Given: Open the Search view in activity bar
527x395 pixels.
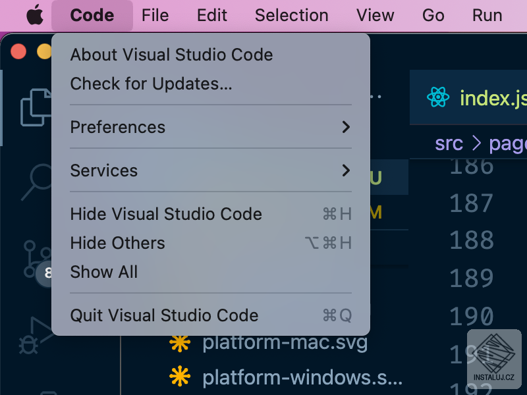Looking at the screenshot, I should coord(37,182).
